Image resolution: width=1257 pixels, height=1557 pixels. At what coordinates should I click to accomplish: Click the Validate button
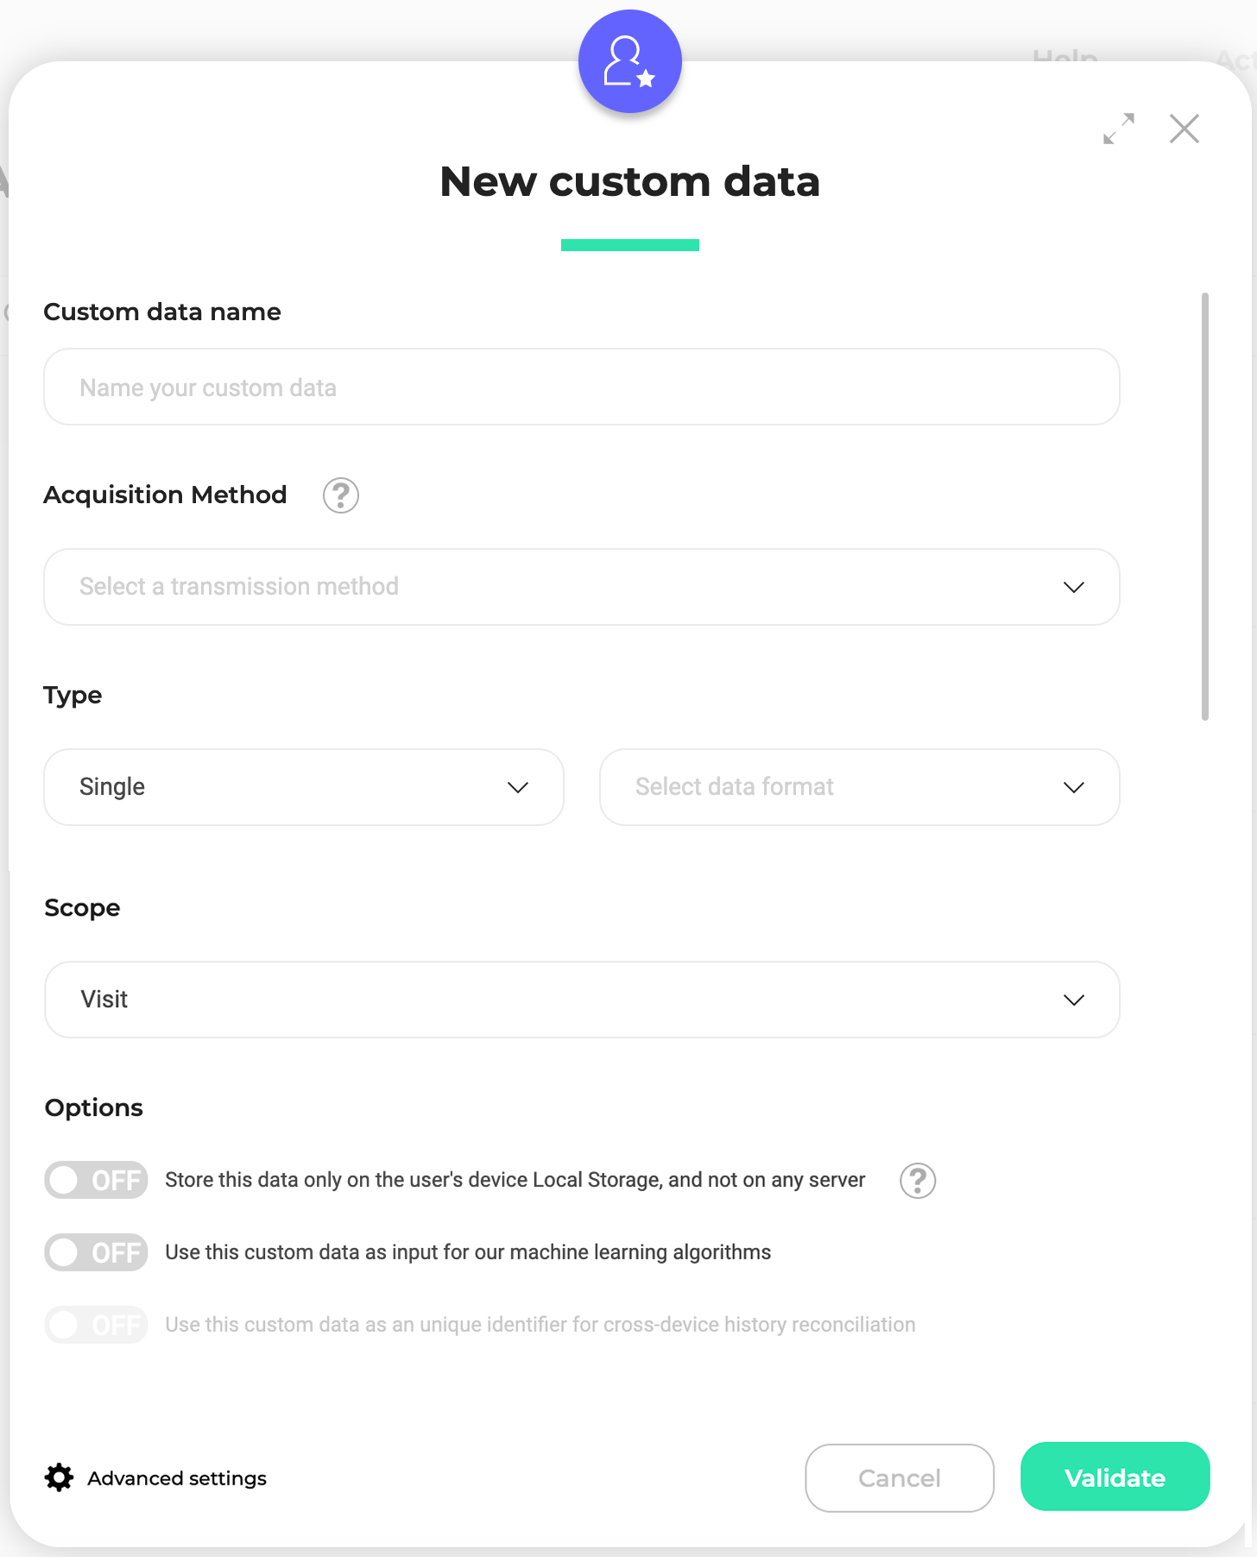point(1115,1477)
